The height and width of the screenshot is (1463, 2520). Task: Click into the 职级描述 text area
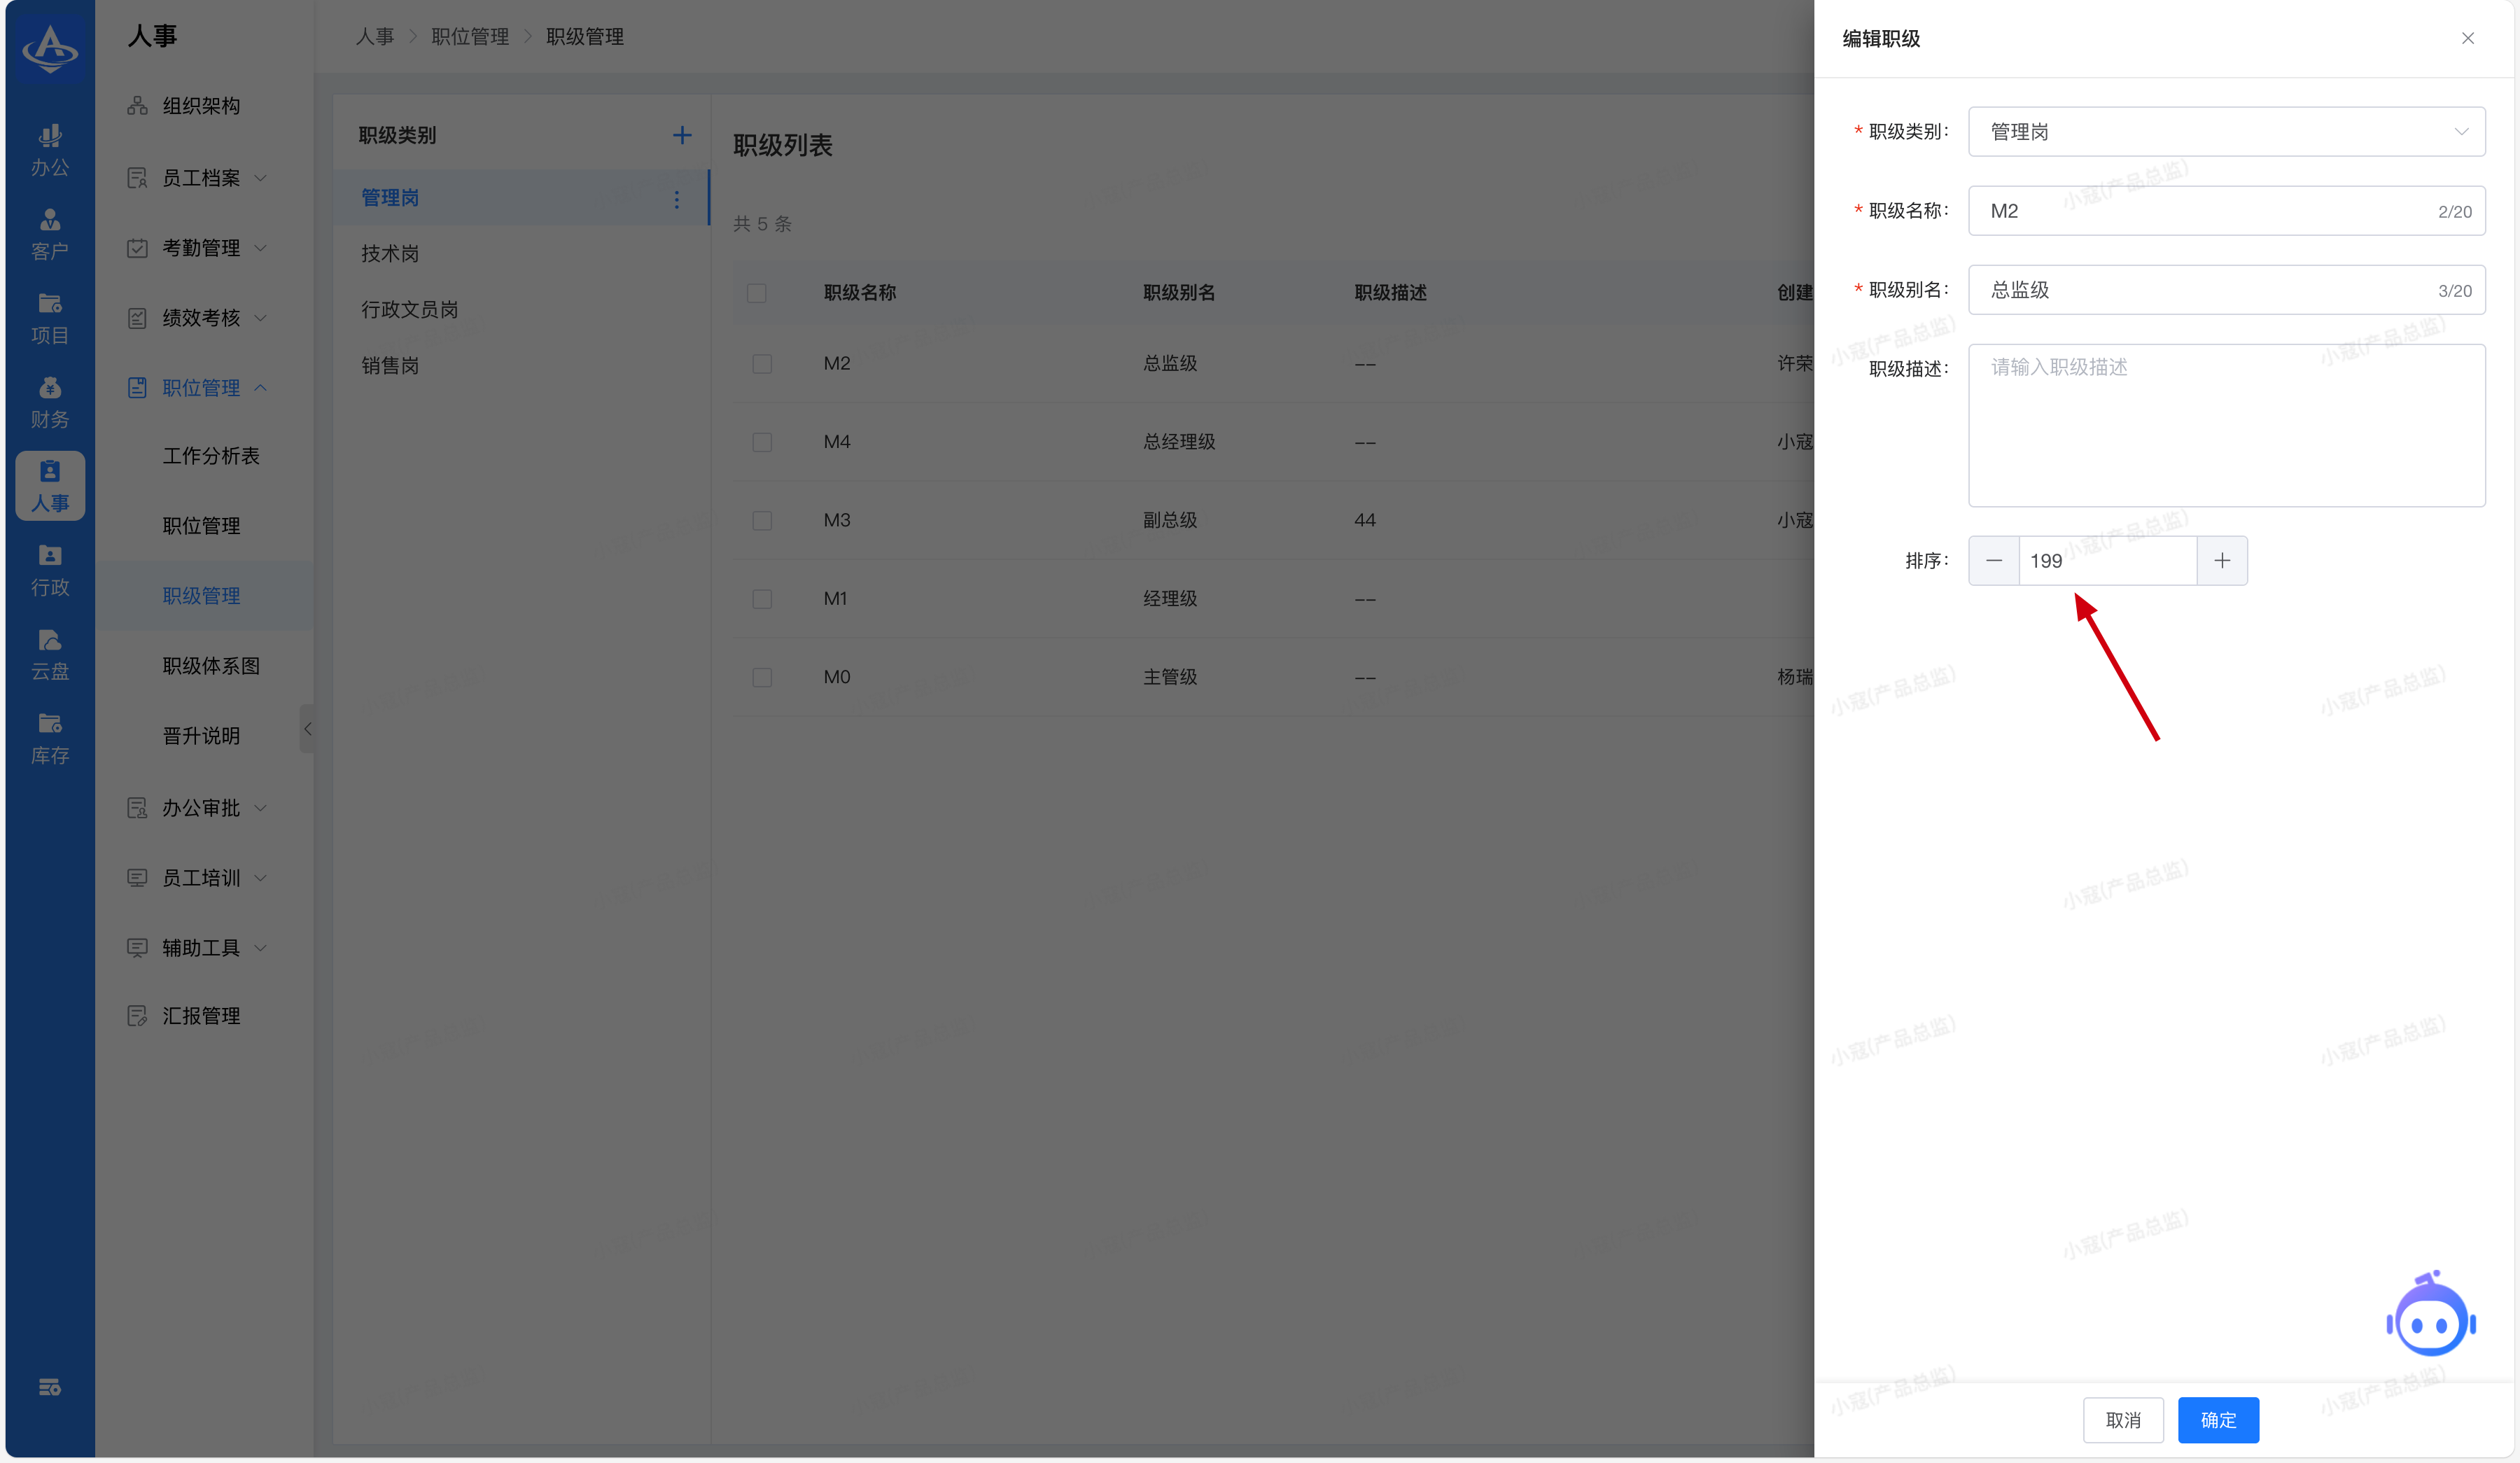coord(2226,425)
